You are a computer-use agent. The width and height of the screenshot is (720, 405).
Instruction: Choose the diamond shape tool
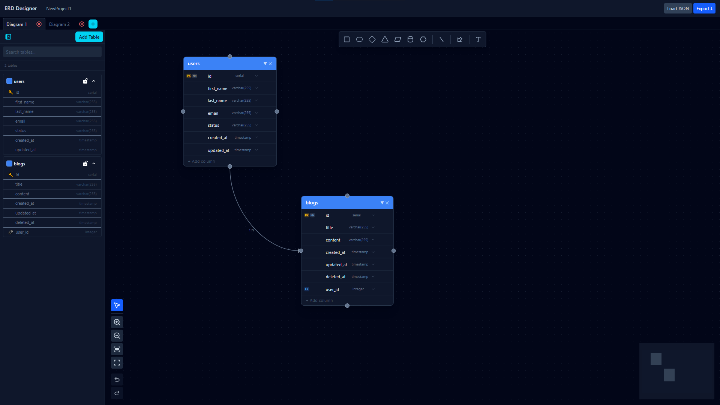[372, 39]
